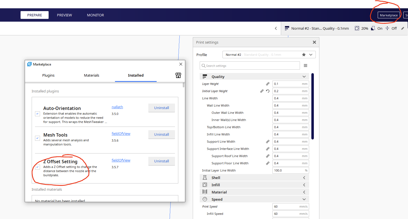
Task: Toggle the Z Offset Setting plugin checkbox
Action: pyautogui.click(x=37, y=167)
